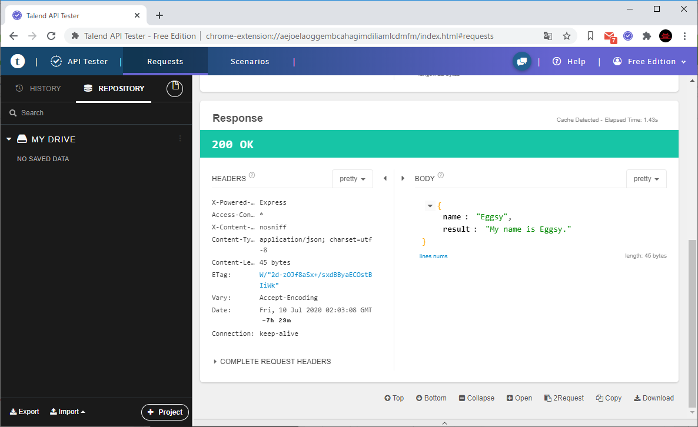
Task: Collapse the response body
Action: click(x=476, y=398)
